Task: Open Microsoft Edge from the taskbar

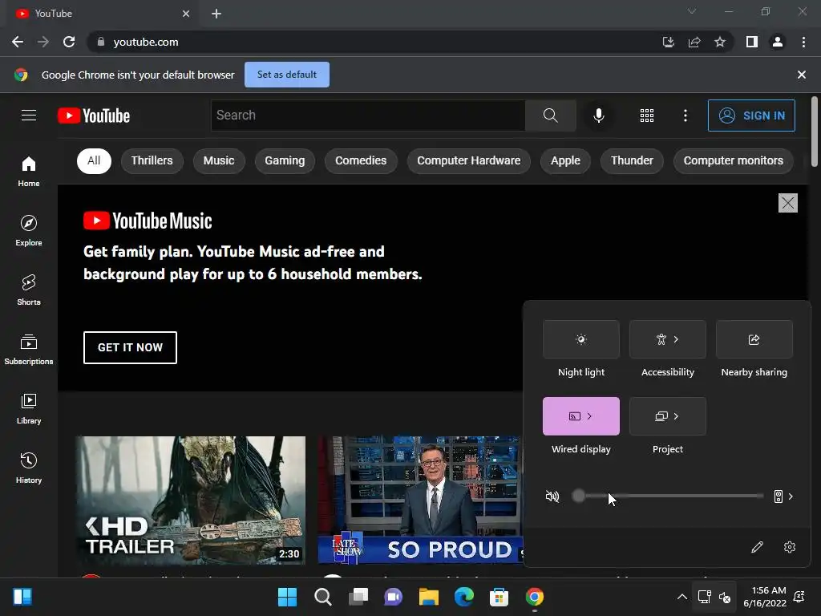Action: tap(464, 597)
